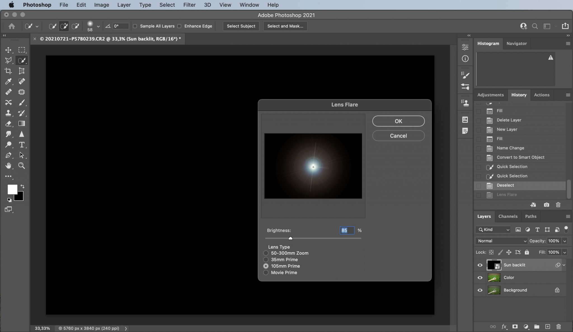Pick the Eyedropper tool
This screenshot has height=332, width=573.
8,81
